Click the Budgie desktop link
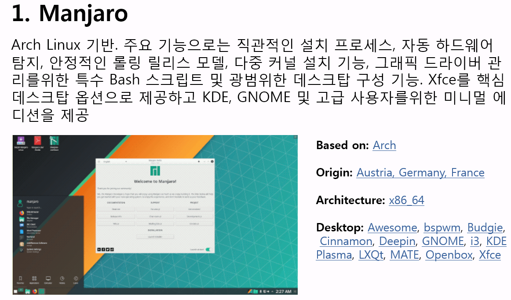511x300 pixels. [485, 227]
